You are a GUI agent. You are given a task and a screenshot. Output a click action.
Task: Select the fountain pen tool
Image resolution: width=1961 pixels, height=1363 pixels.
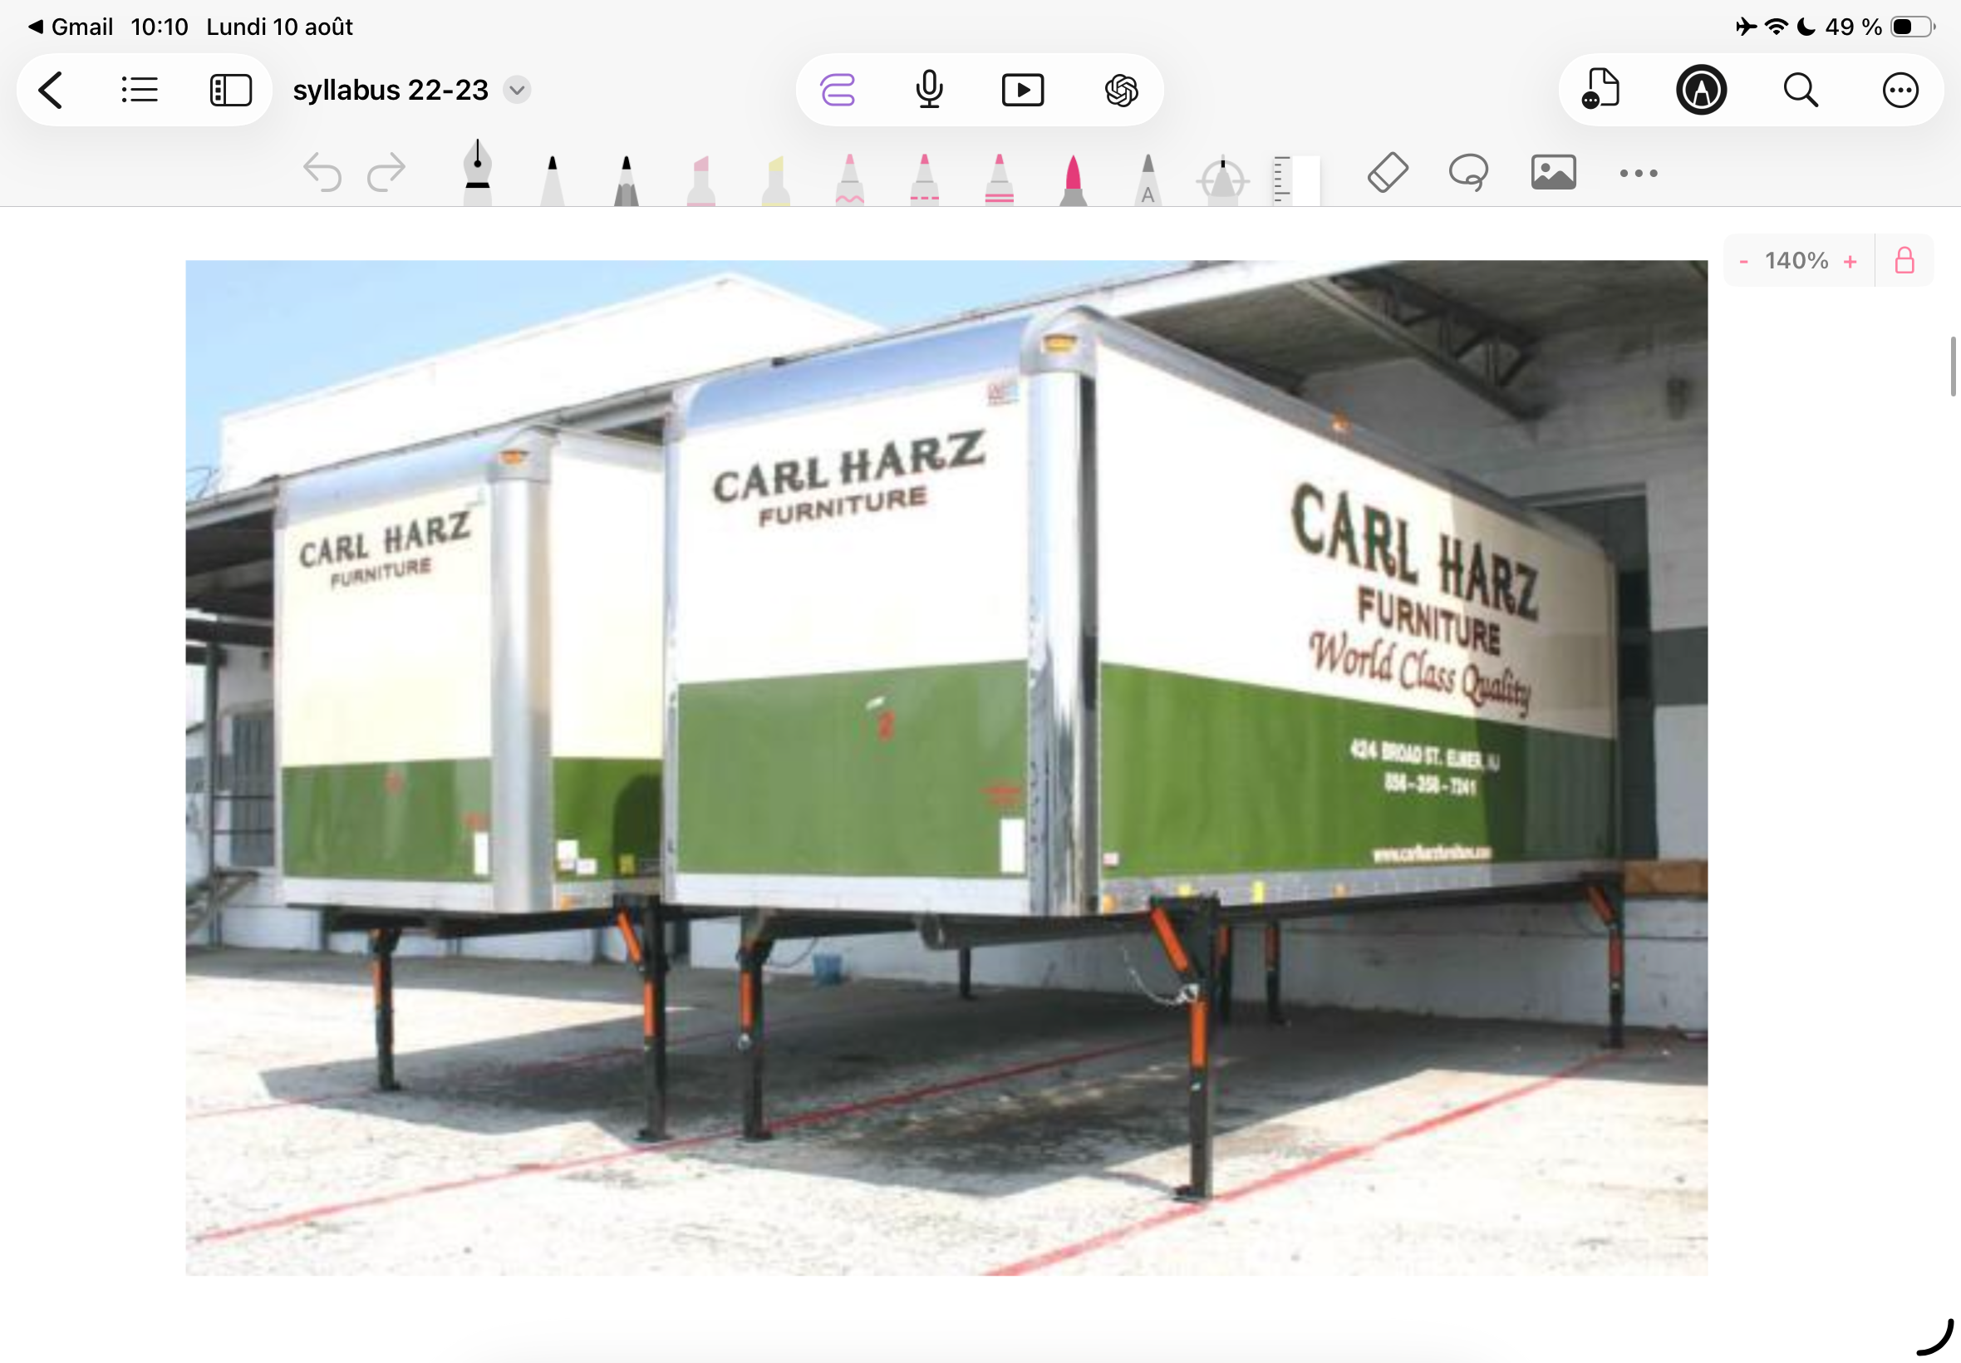[477, 173]
